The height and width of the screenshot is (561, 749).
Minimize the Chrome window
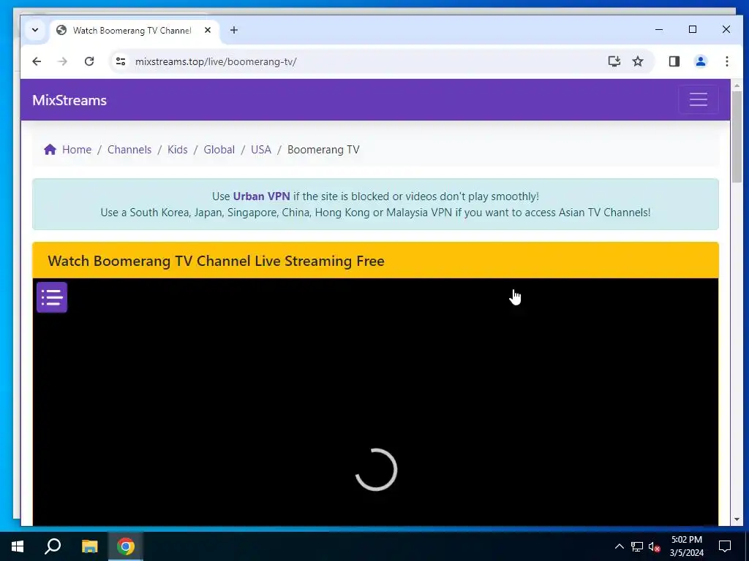[659, 29]
